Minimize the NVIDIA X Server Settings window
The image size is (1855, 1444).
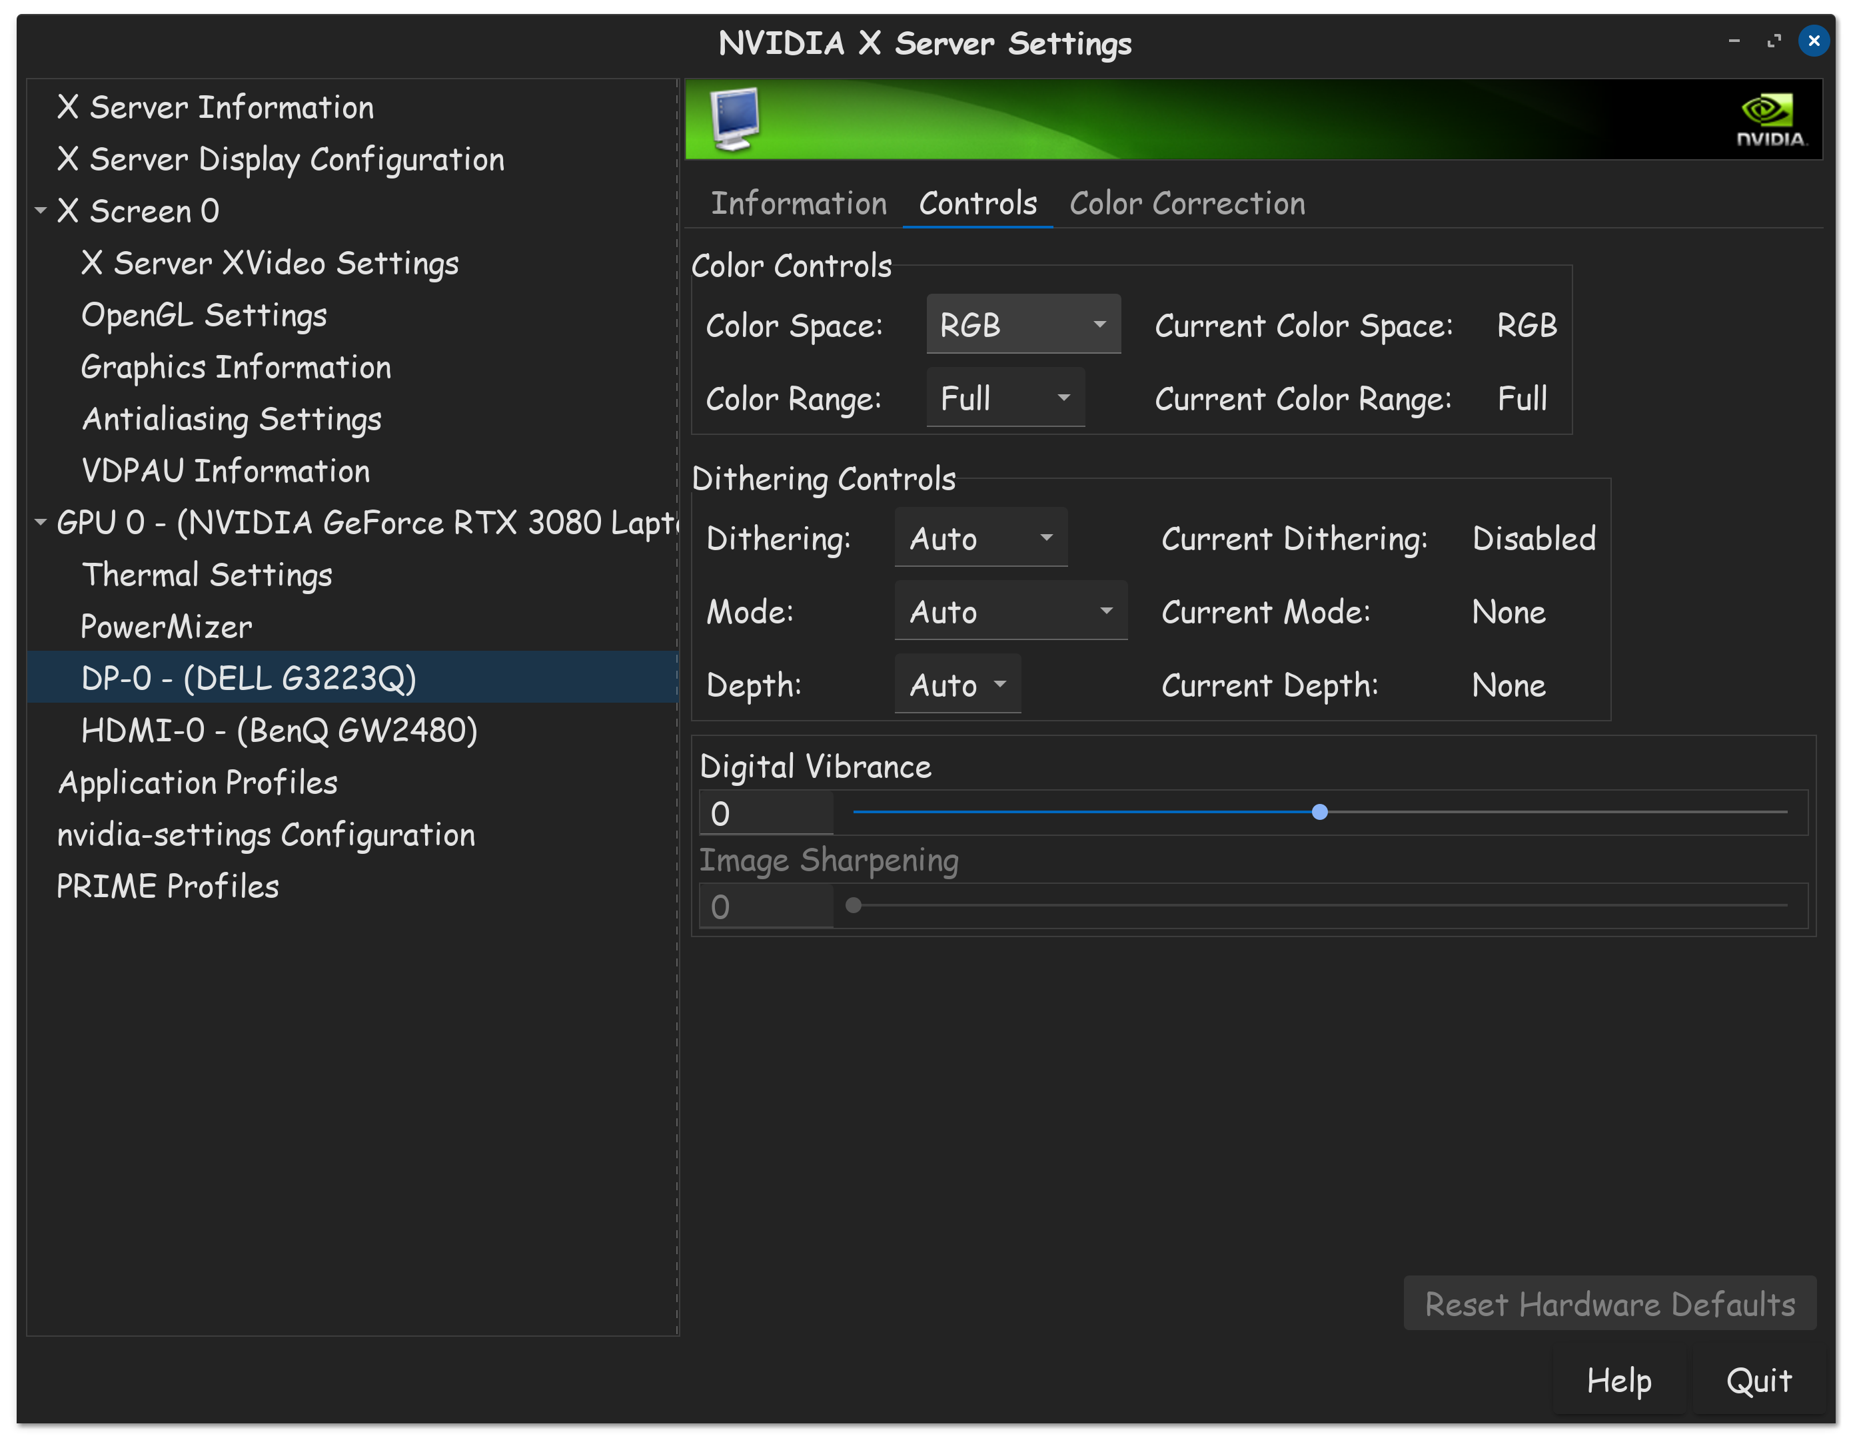(1734, 41)
